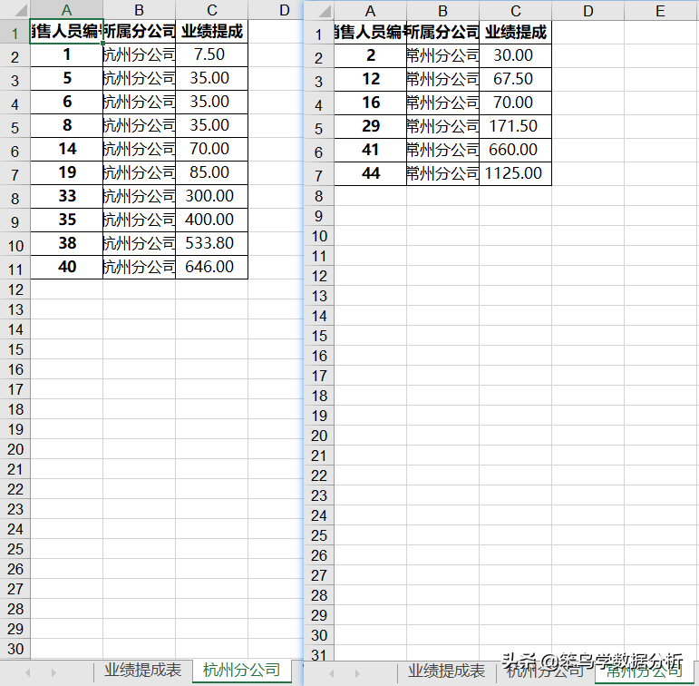Open the 业绩提成表 tab in right workbook

[446, 671]
